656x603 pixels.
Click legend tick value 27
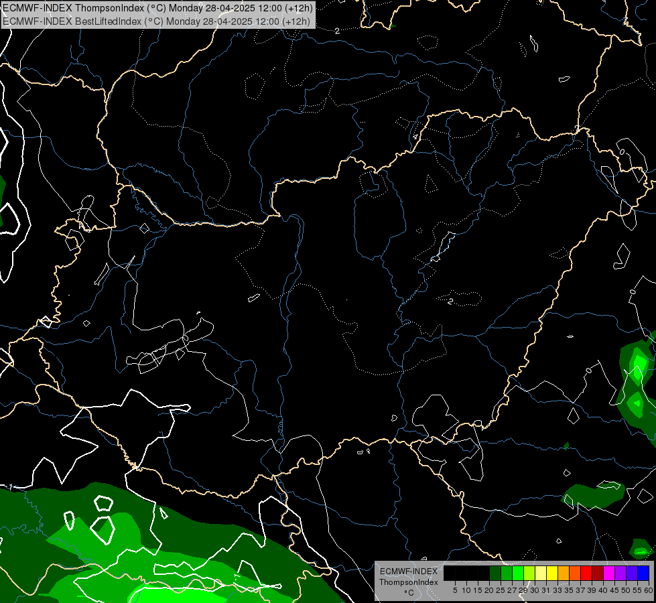512,590
